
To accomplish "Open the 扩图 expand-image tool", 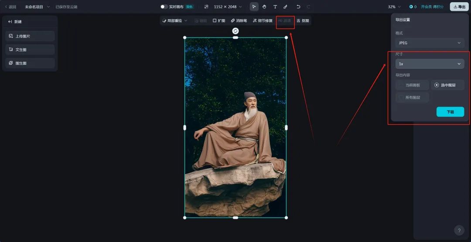I will pyautogui.click(x=219, y=21).
